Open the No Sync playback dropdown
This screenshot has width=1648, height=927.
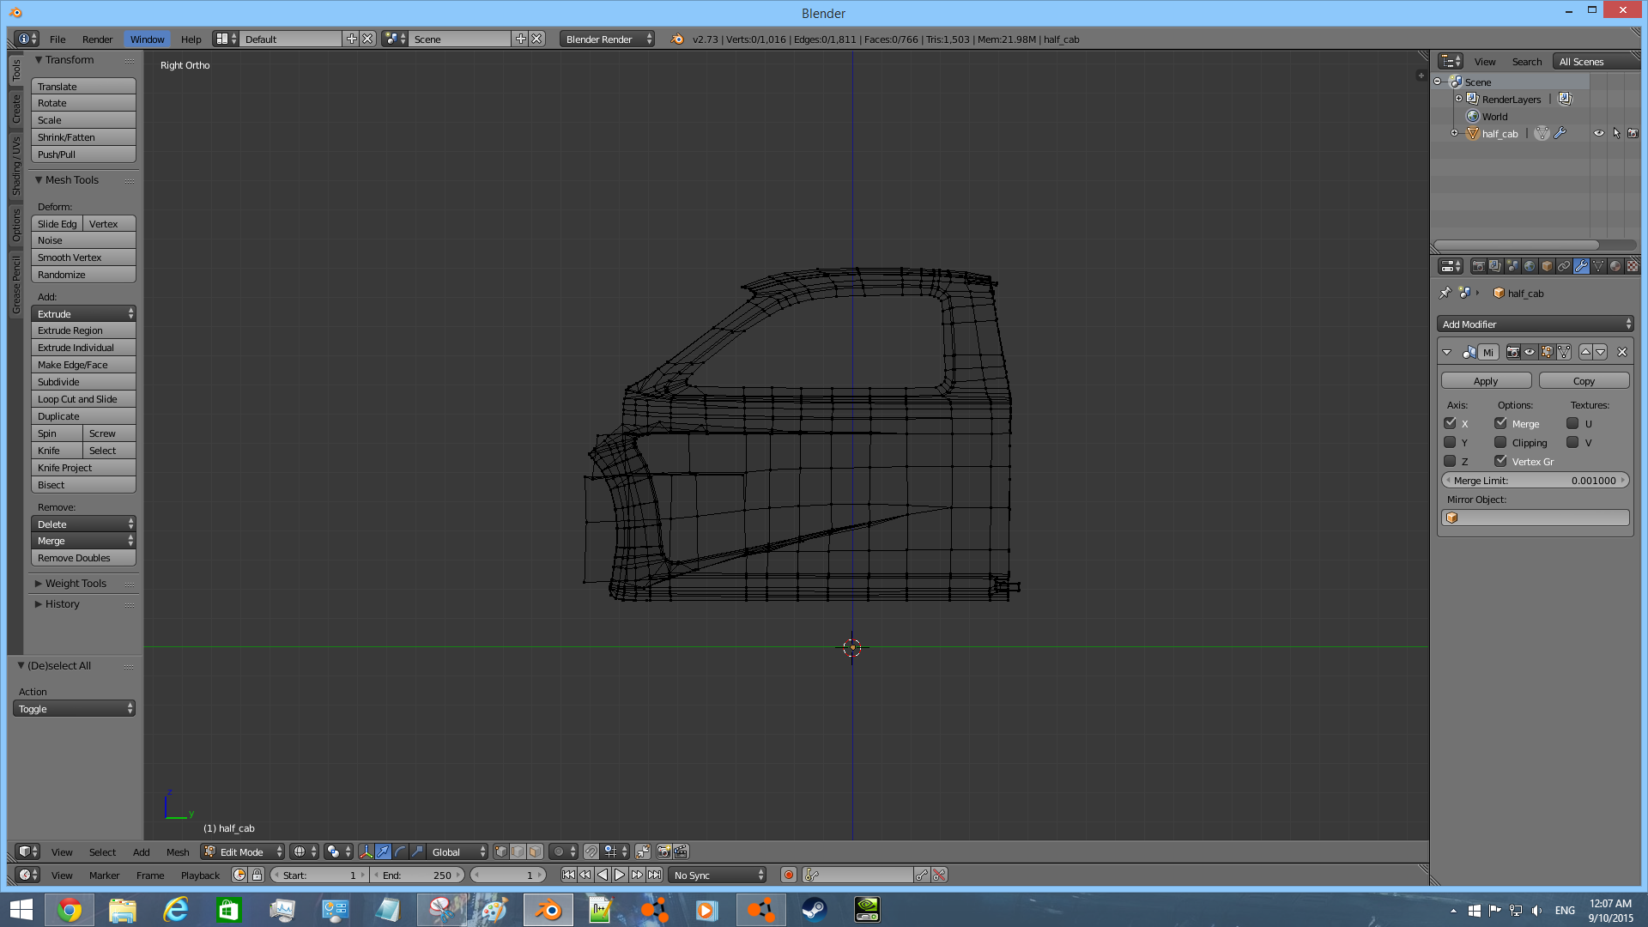[x=718, y=875]
